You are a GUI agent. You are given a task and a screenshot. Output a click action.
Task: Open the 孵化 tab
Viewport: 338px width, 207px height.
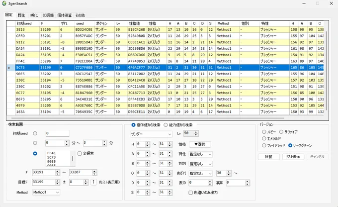34,15
